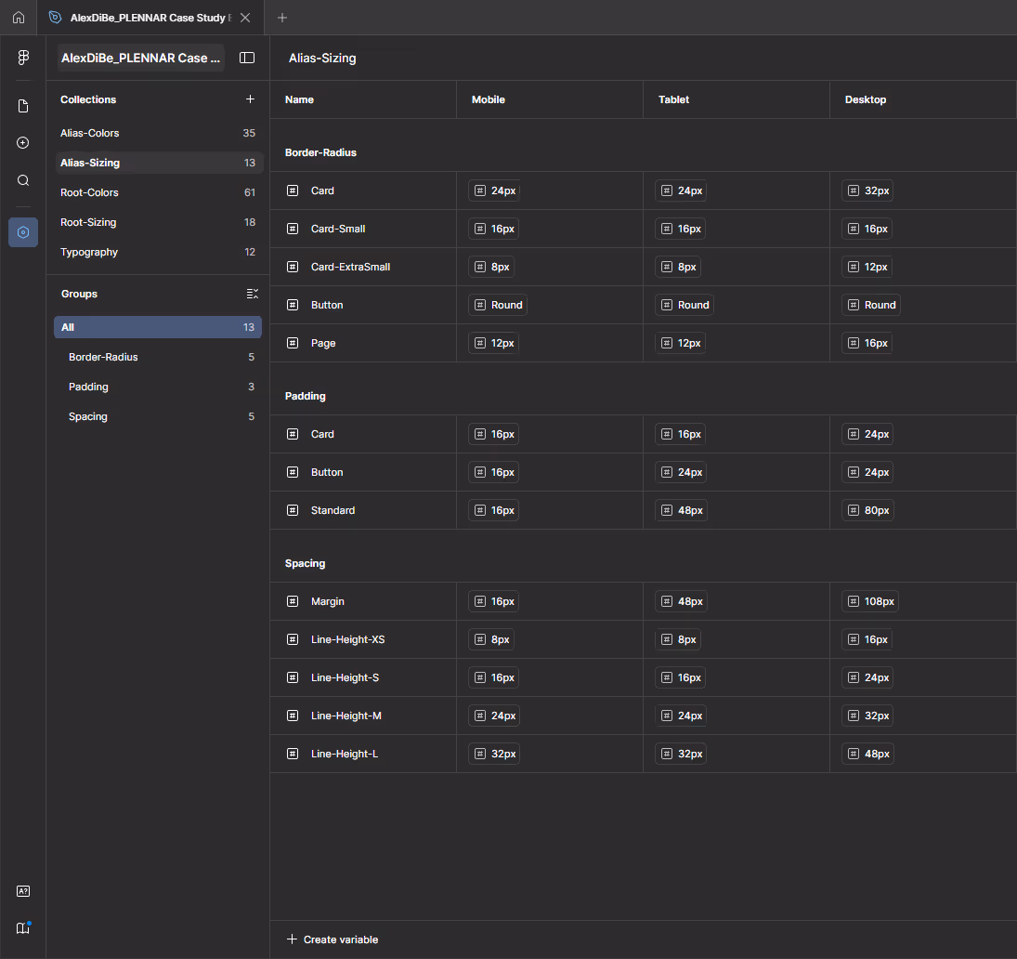This screenshot has height=959, width=1017.
Task: Click the Figma logo main menu icon
Action: pyautogui.click(x=23, y=58)
